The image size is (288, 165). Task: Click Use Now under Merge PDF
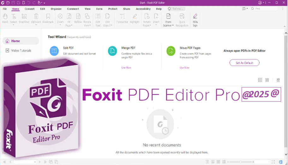(126, 67)
